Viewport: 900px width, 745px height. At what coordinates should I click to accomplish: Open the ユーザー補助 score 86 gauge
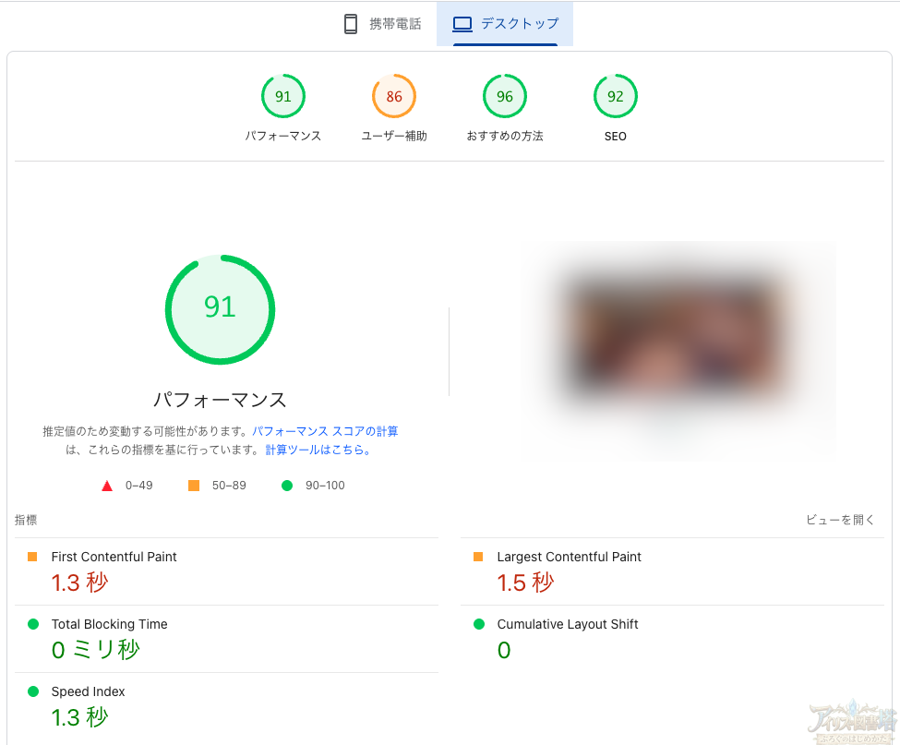pos(394,97)
